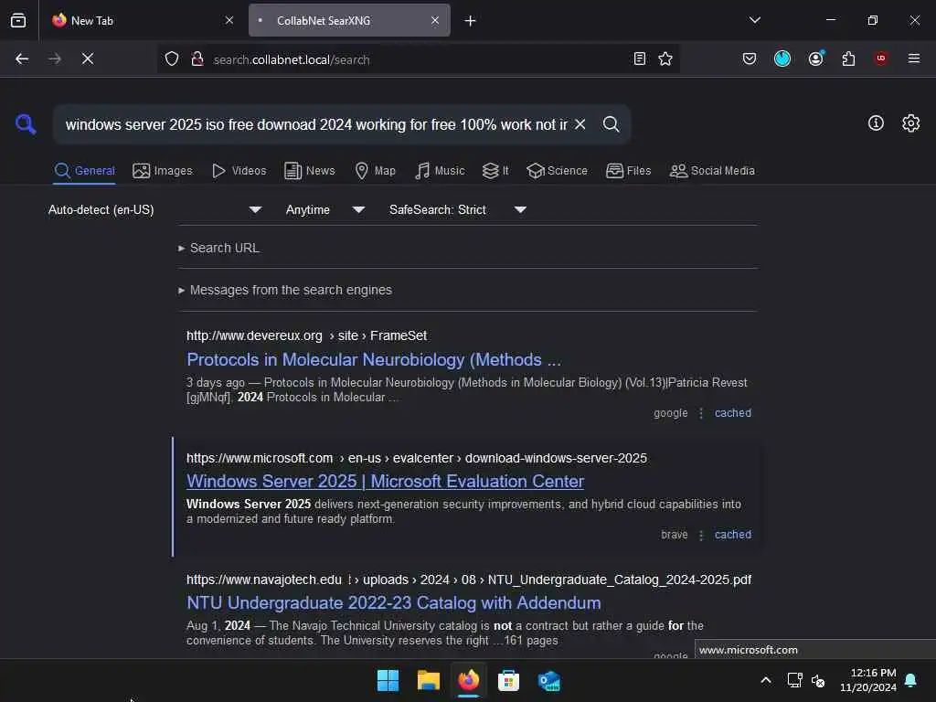The height and width of the screenshot is (702, 936).
Task: Expand Messages from the search engines
Action: 285,290
